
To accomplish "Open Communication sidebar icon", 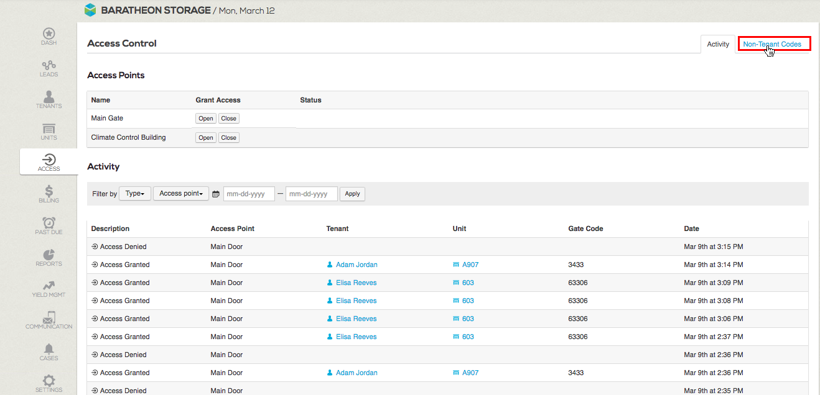I will coord(49,318).
